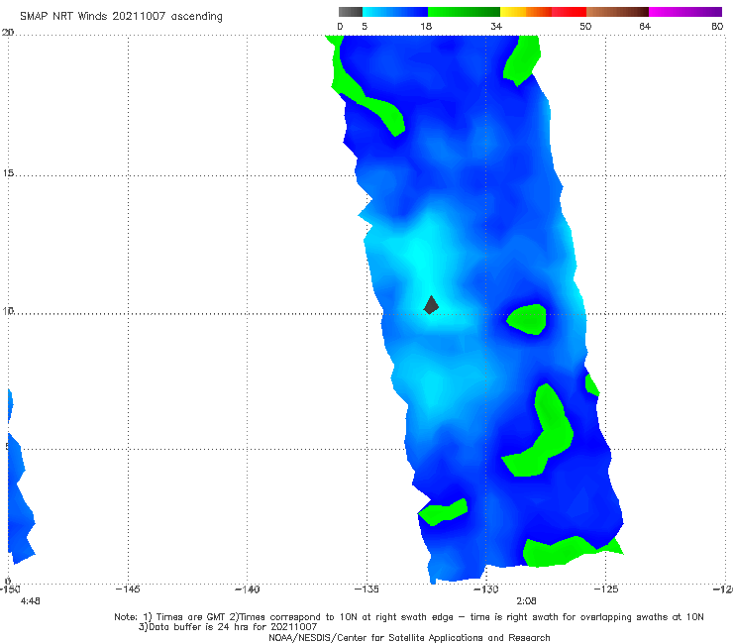This screenshot has height=644, width=733.
Task: Click the small blue swath fragment at the map's left edge
Action: tap(10, 404)
